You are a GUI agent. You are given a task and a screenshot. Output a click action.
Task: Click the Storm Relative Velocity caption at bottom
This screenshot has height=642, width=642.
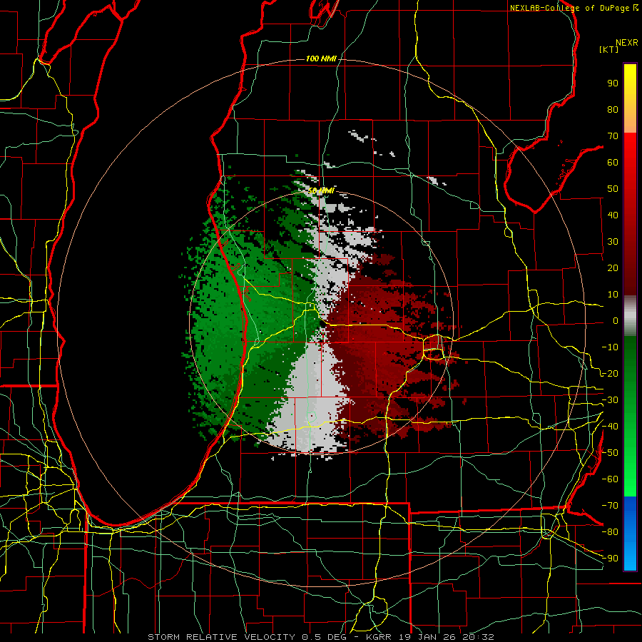tap(320, 637)
